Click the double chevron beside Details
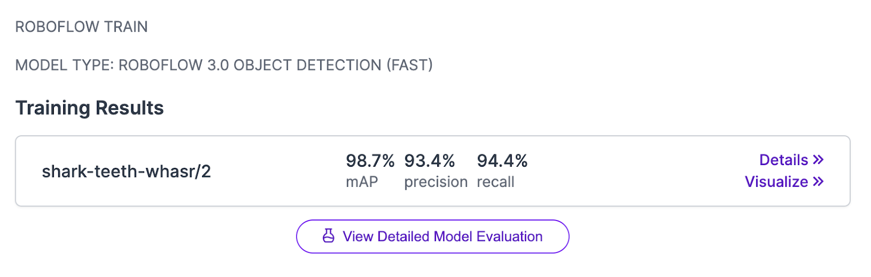871x277 pixels. tap(818, 160)
